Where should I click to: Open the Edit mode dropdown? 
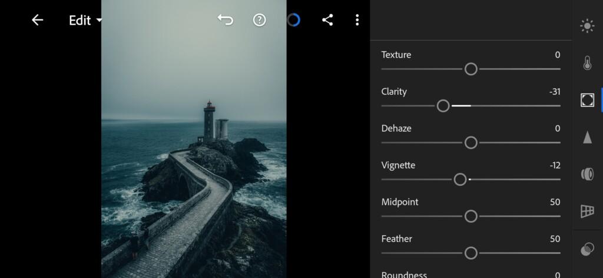pos(85,21)
